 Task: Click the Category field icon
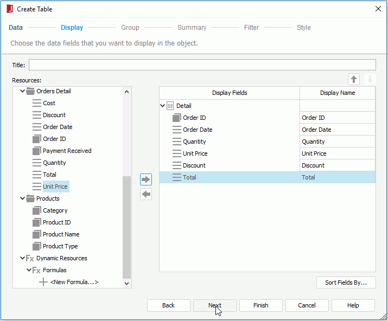tap(36, 210)
